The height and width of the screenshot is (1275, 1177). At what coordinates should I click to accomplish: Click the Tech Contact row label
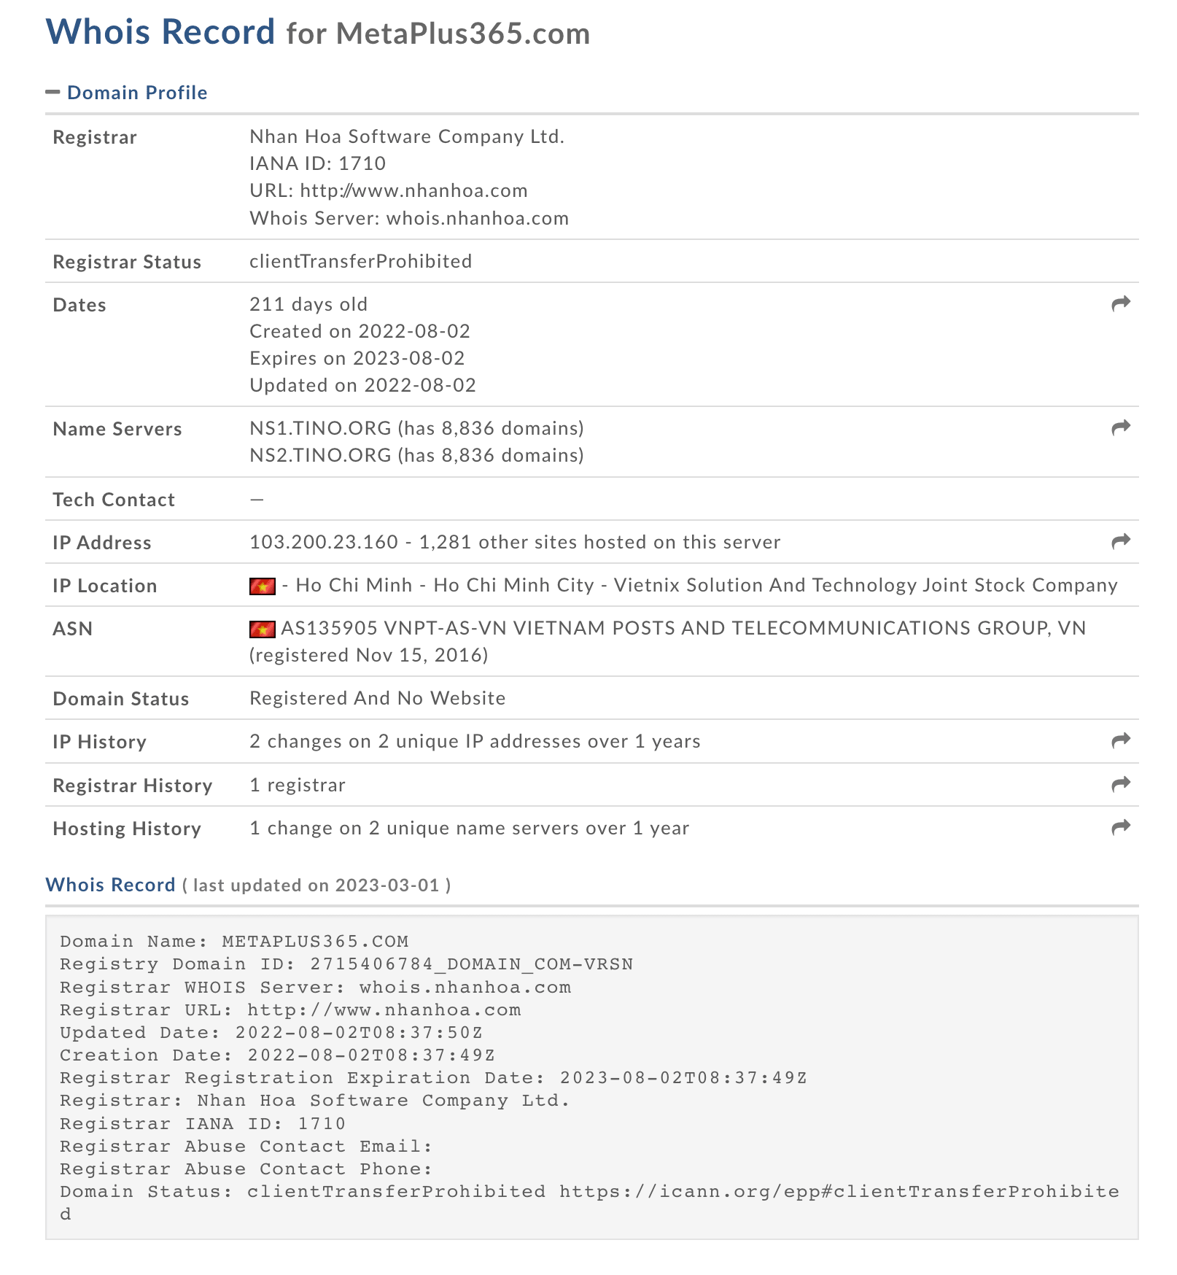point(114,500)
